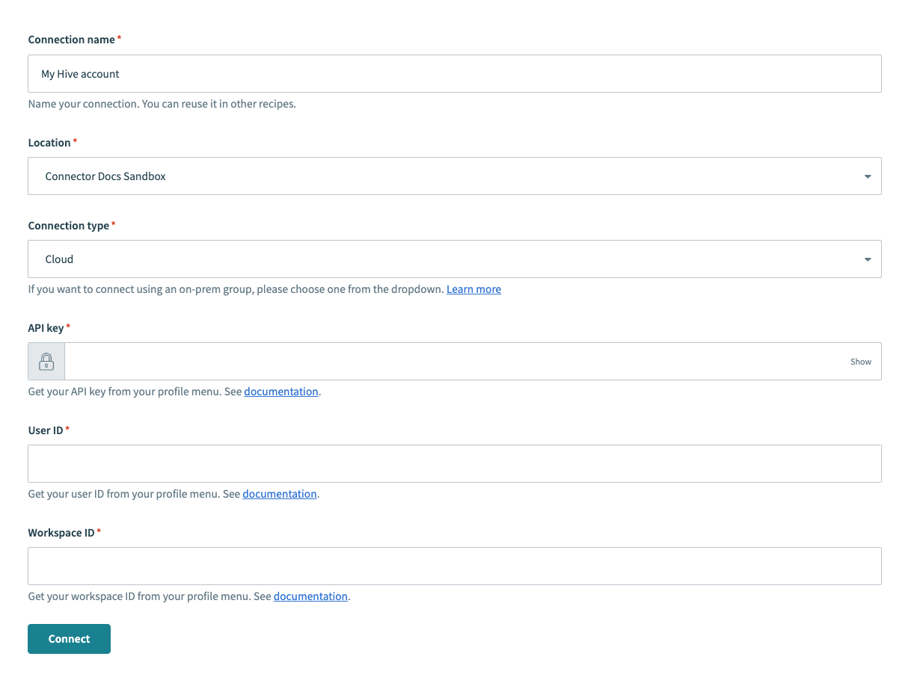Click the Location dropdown caret arrow
914x686 pixels.
tap(867, 177)
